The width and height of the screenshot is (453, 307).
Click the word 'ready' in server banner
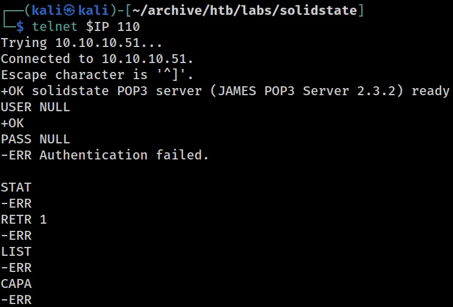pos(430,92)
